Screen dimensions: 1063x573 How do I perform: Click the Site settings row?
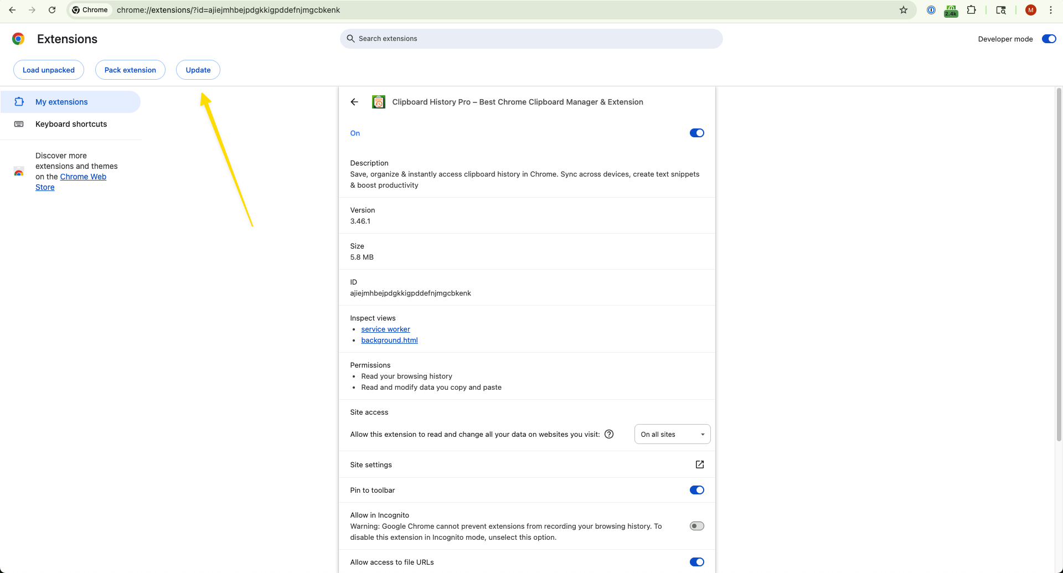527,464
